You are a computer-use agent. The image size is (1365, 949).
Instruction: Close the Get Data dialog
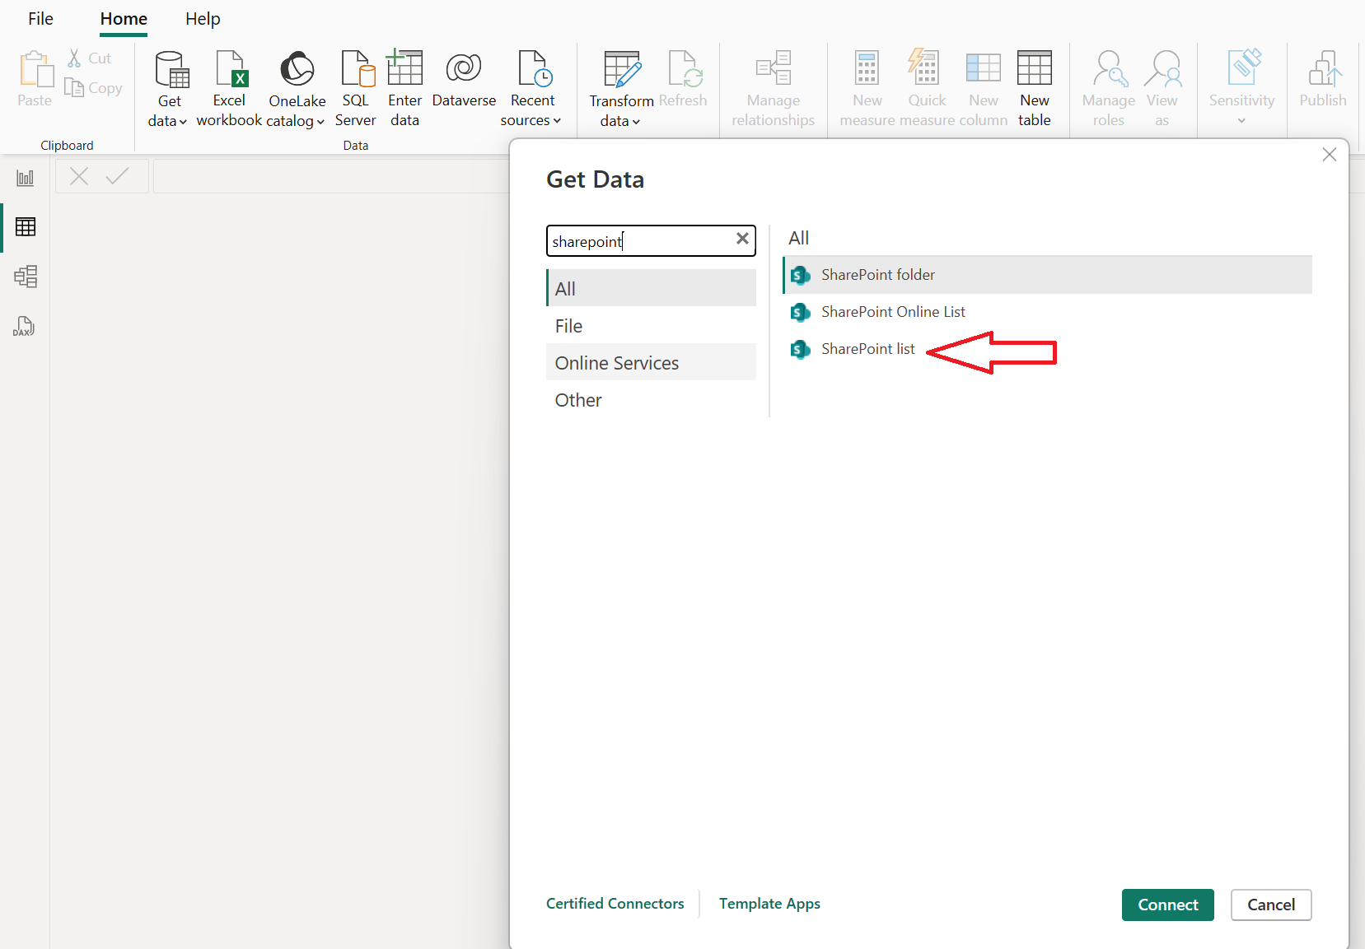point(1329,155)
